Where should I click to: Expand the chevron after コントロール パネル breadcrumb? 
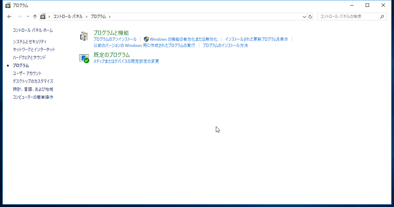pyautogui.click(x=86, y=17)
